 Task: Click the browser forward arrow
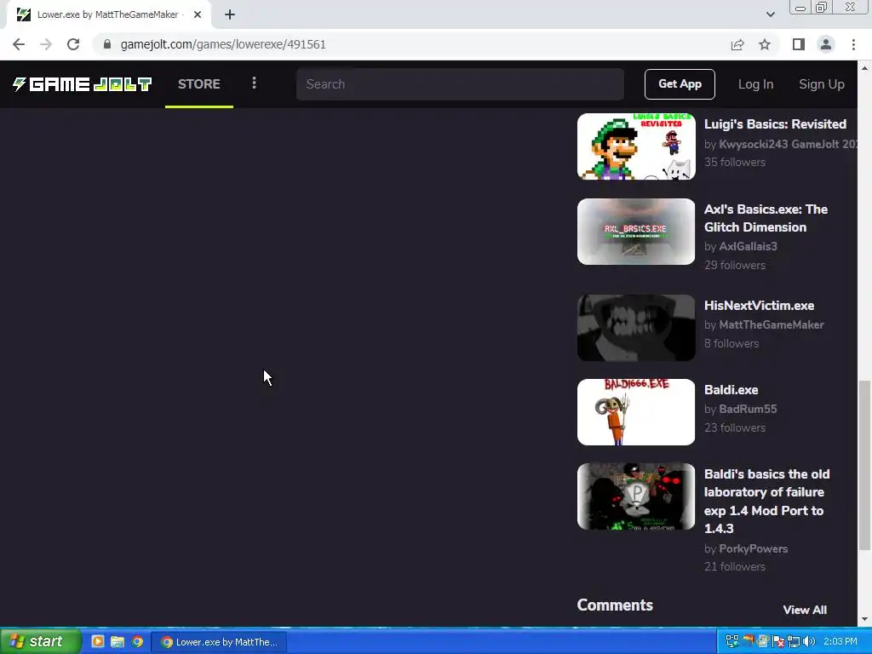(46, 44)
